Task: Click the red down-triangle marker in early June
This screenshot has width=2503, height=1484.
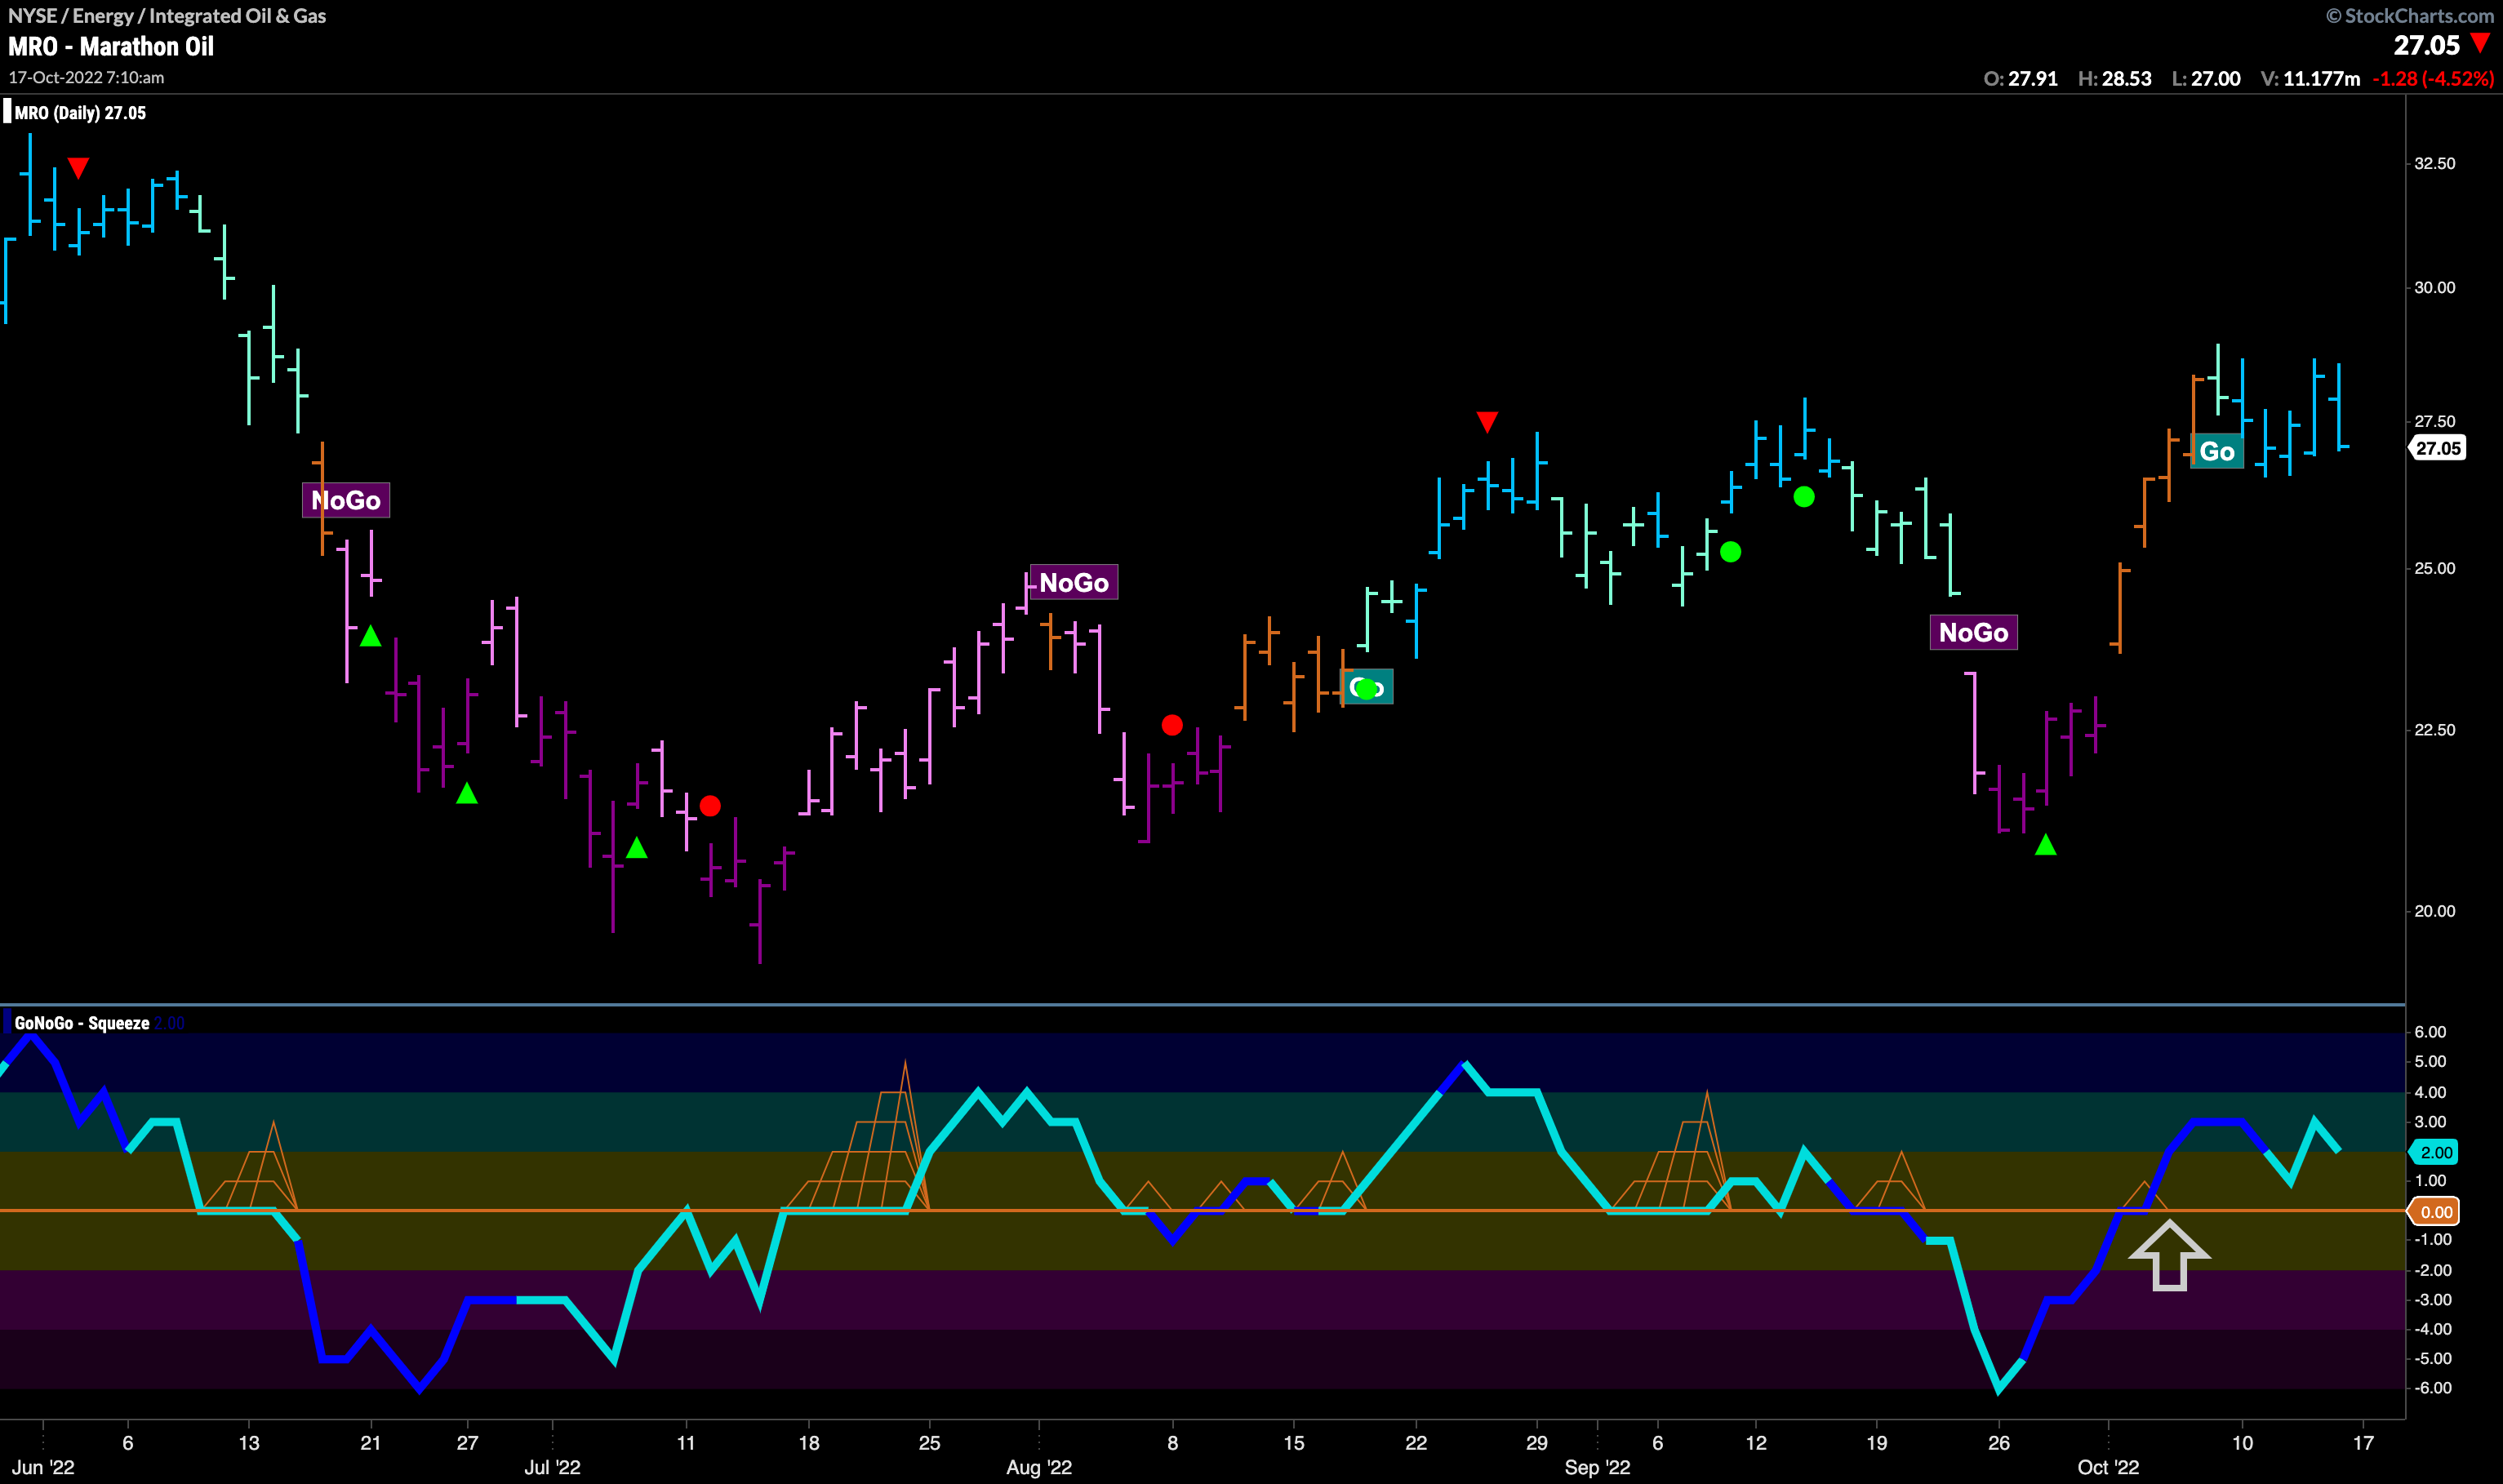Action: [78, 168]
